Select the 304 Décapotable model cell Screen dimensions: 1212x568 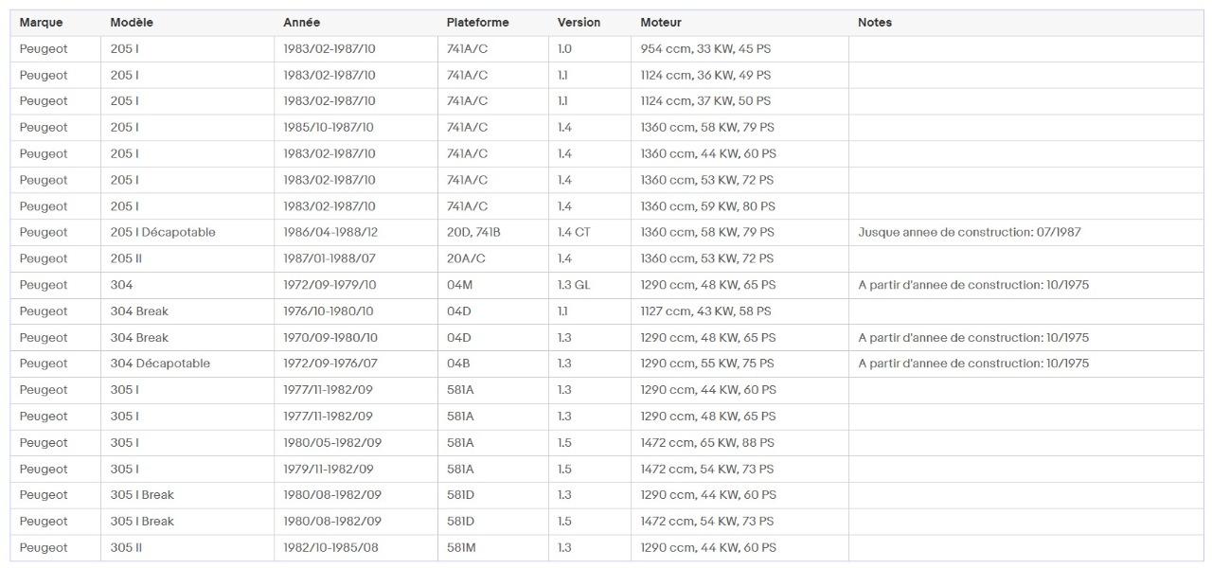coord(160,364)
